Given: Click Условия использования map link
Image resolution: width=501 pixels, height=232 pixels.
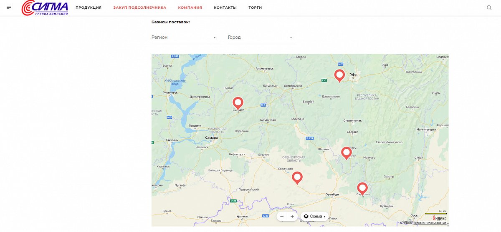Looking at the screenshot, I should [430, 223].
